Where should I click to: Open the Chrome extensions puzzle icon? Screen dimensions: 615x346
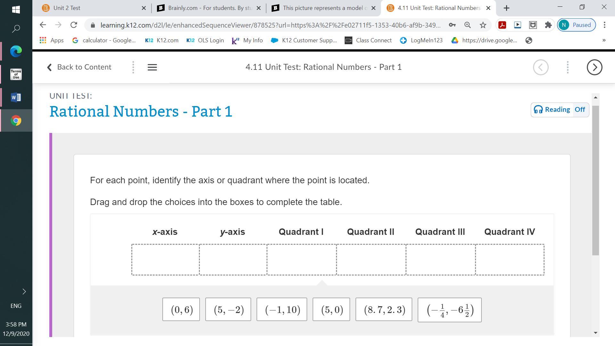[x=548, y=25]
